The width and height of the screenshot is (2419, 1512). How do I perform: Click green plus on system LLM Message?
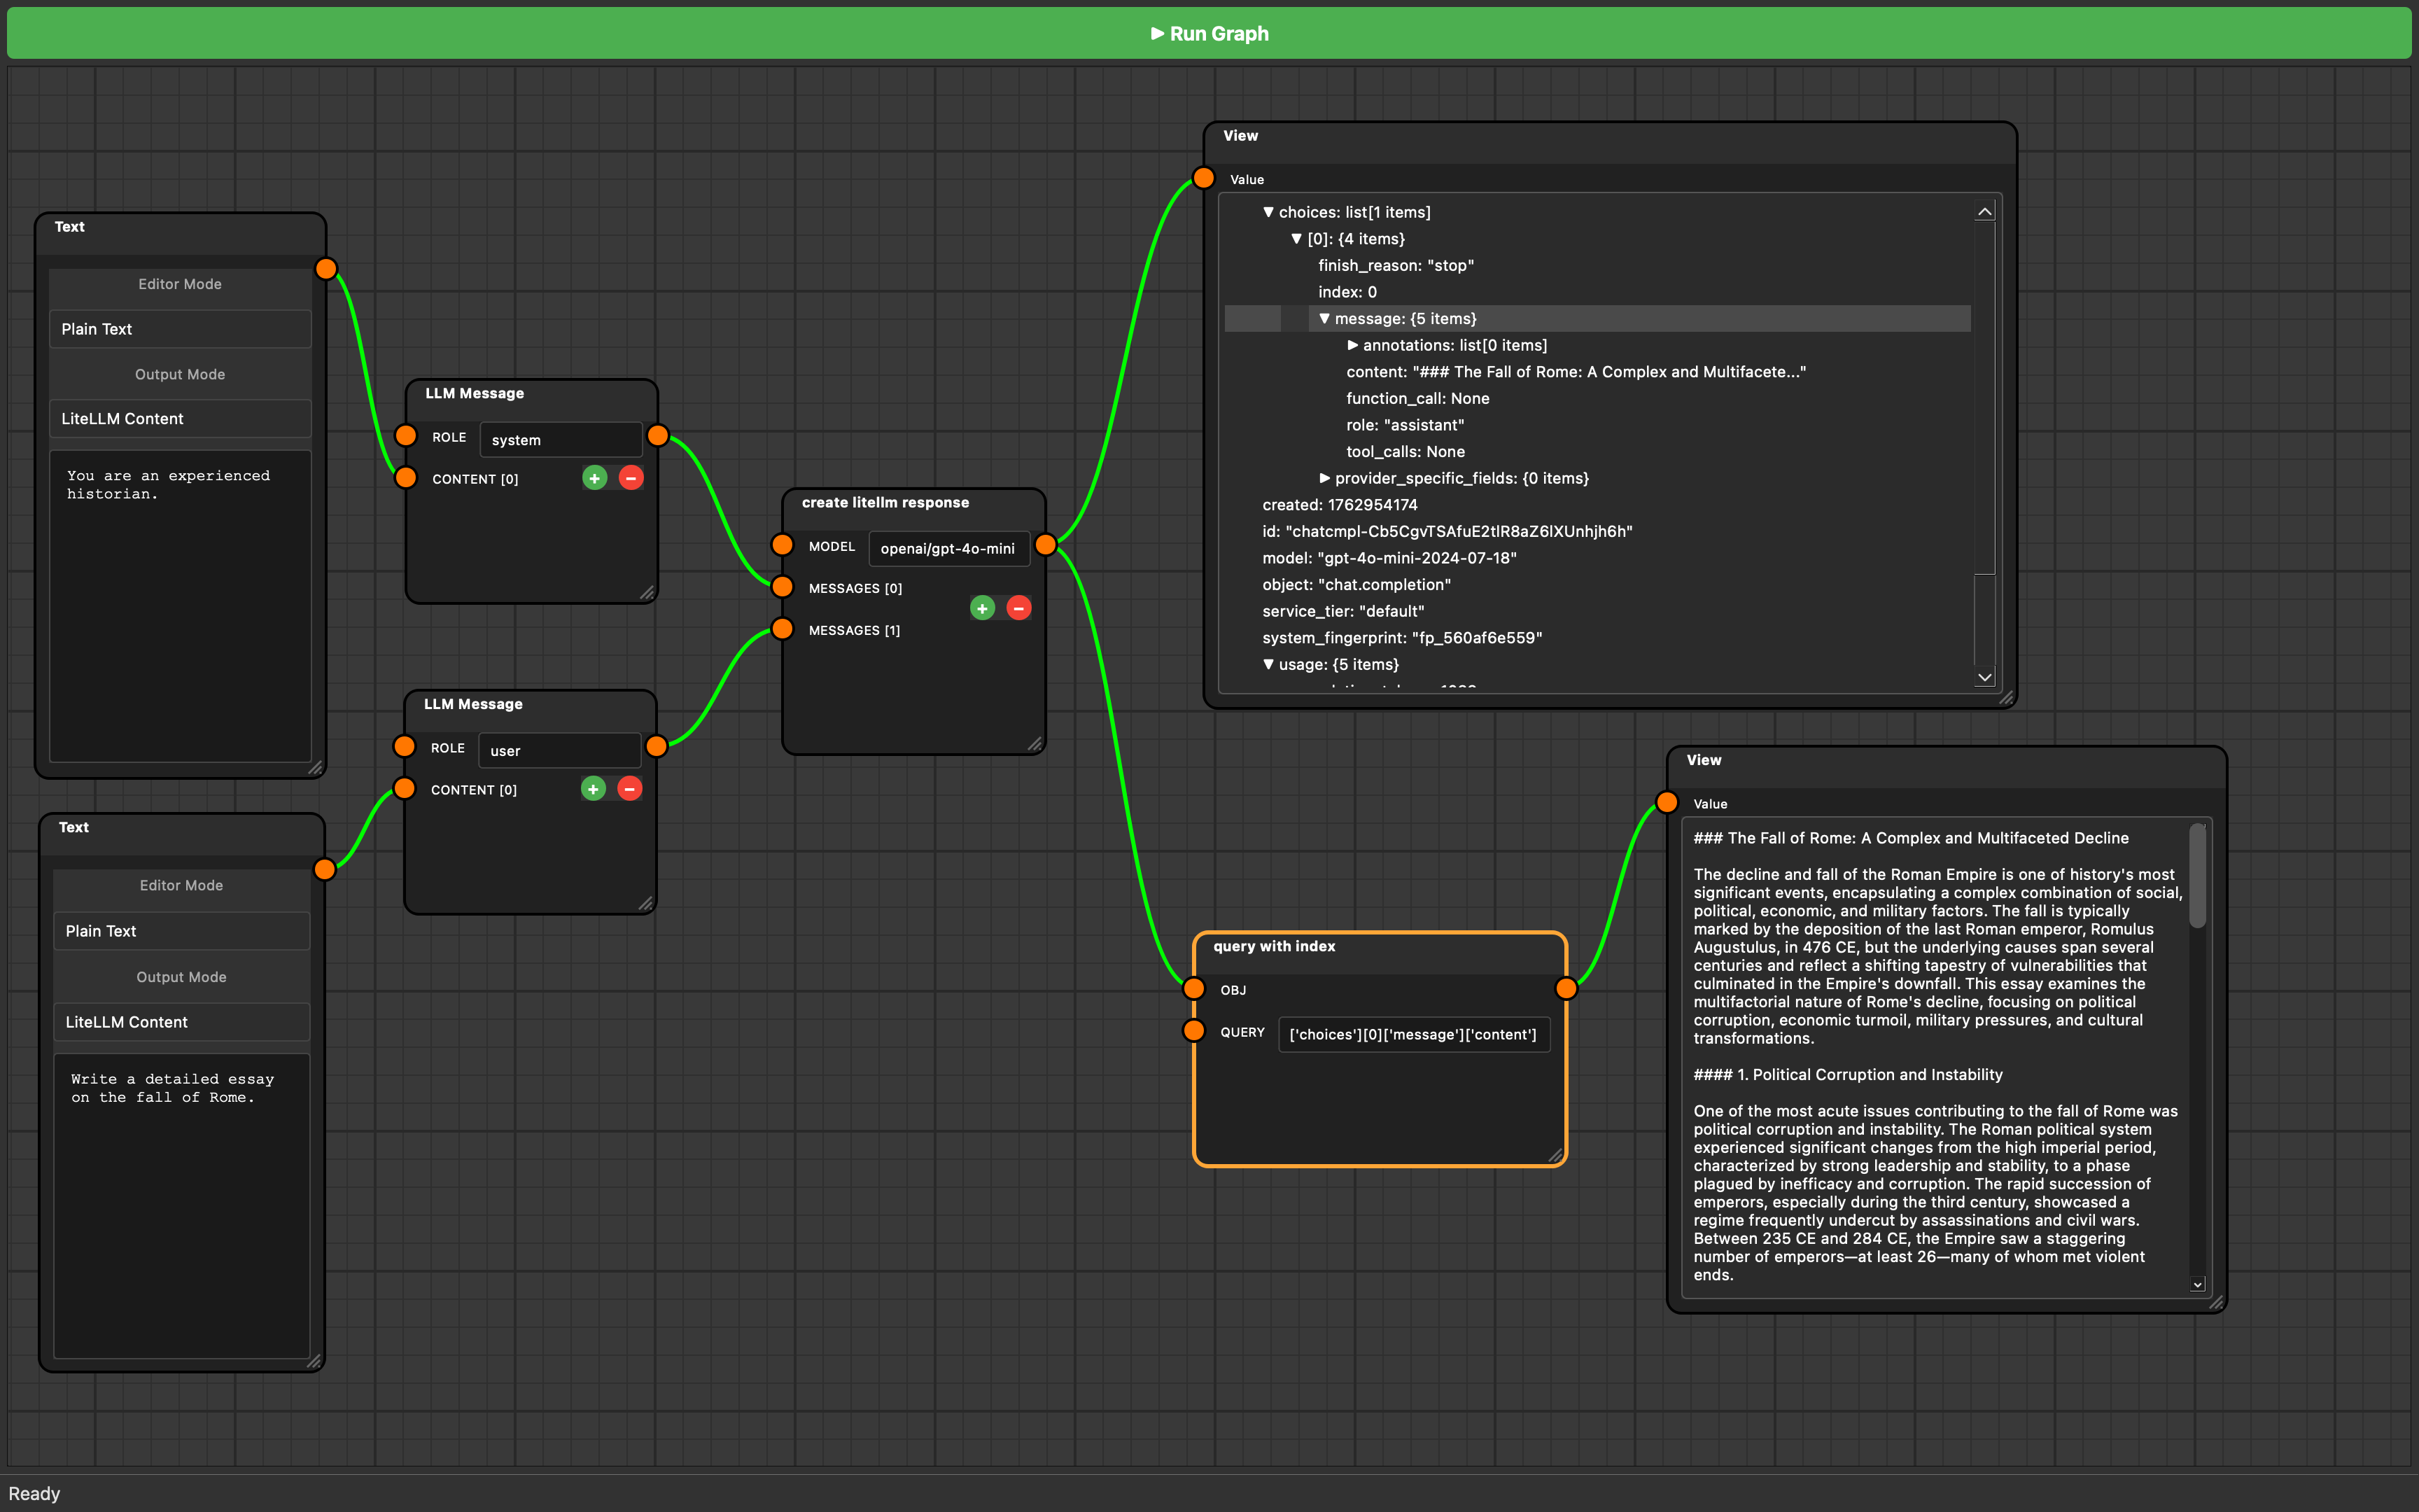(x=595, y=478)
